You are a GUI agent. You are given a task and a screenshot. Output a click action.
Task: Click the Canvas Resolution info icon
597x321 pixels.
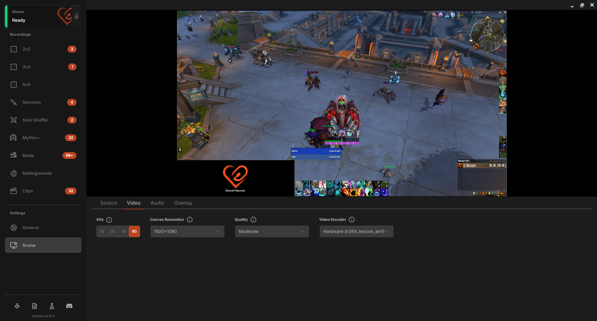(x=190, y=220)
